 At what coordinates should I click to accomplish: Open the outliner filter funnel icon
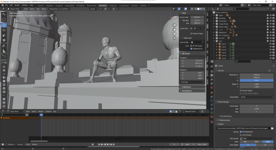(x=268, y=9)
